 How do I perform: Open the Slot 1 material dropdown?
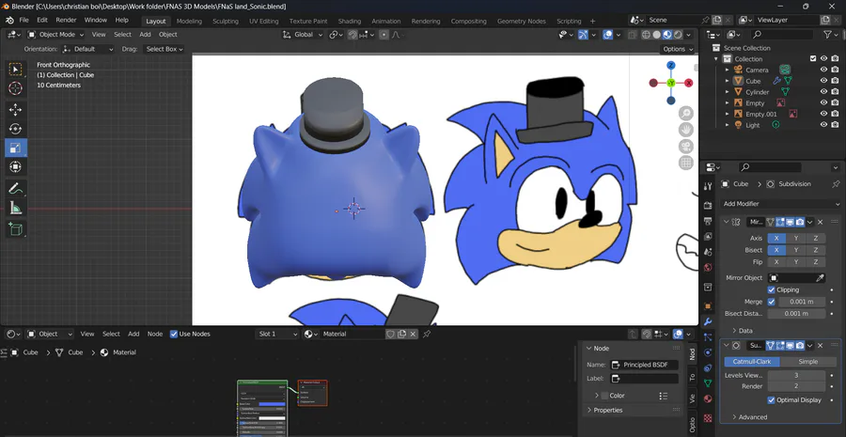pos(276,334)
